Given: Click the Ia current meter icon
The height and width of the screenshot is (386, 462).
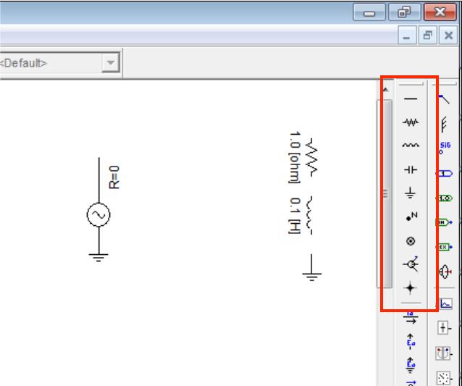Looking at the screenshot, I should pos(410,317).
